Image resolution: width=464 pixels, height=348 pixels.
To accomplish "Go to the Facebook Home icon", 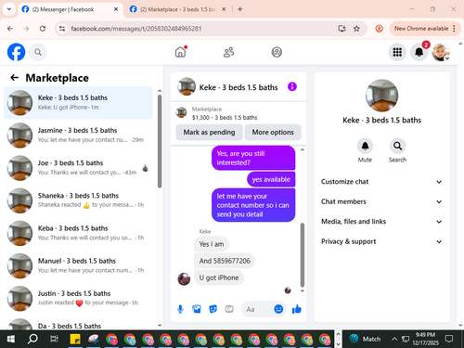I will click(181, 52).
